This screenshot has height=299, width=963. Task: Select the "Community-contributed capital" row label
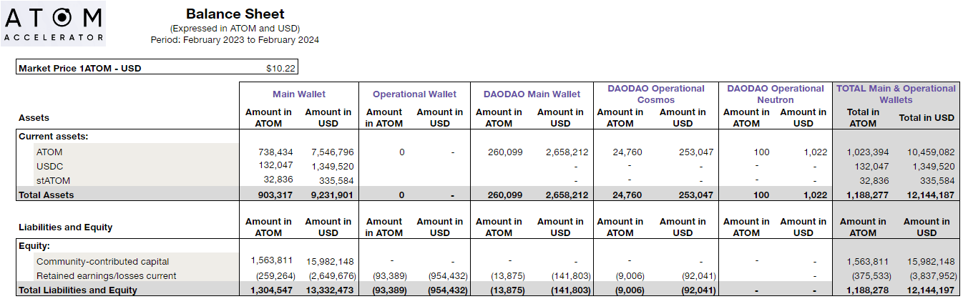pos(103,262)
